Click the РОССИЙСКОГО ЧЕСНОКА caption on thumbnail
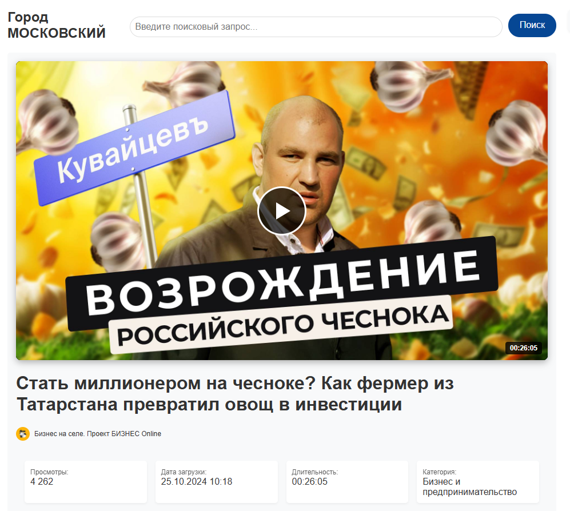The image size is (570, 511). point(282,324)
